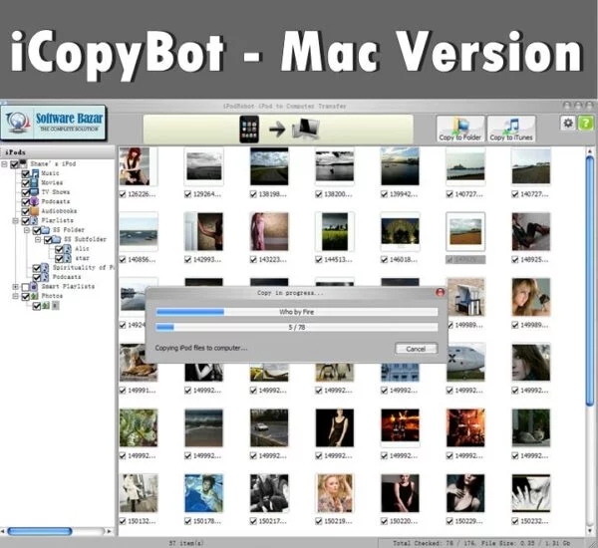Expand the Smart Playlists node
The image size is (598, 548).
[x=16, y=287]
